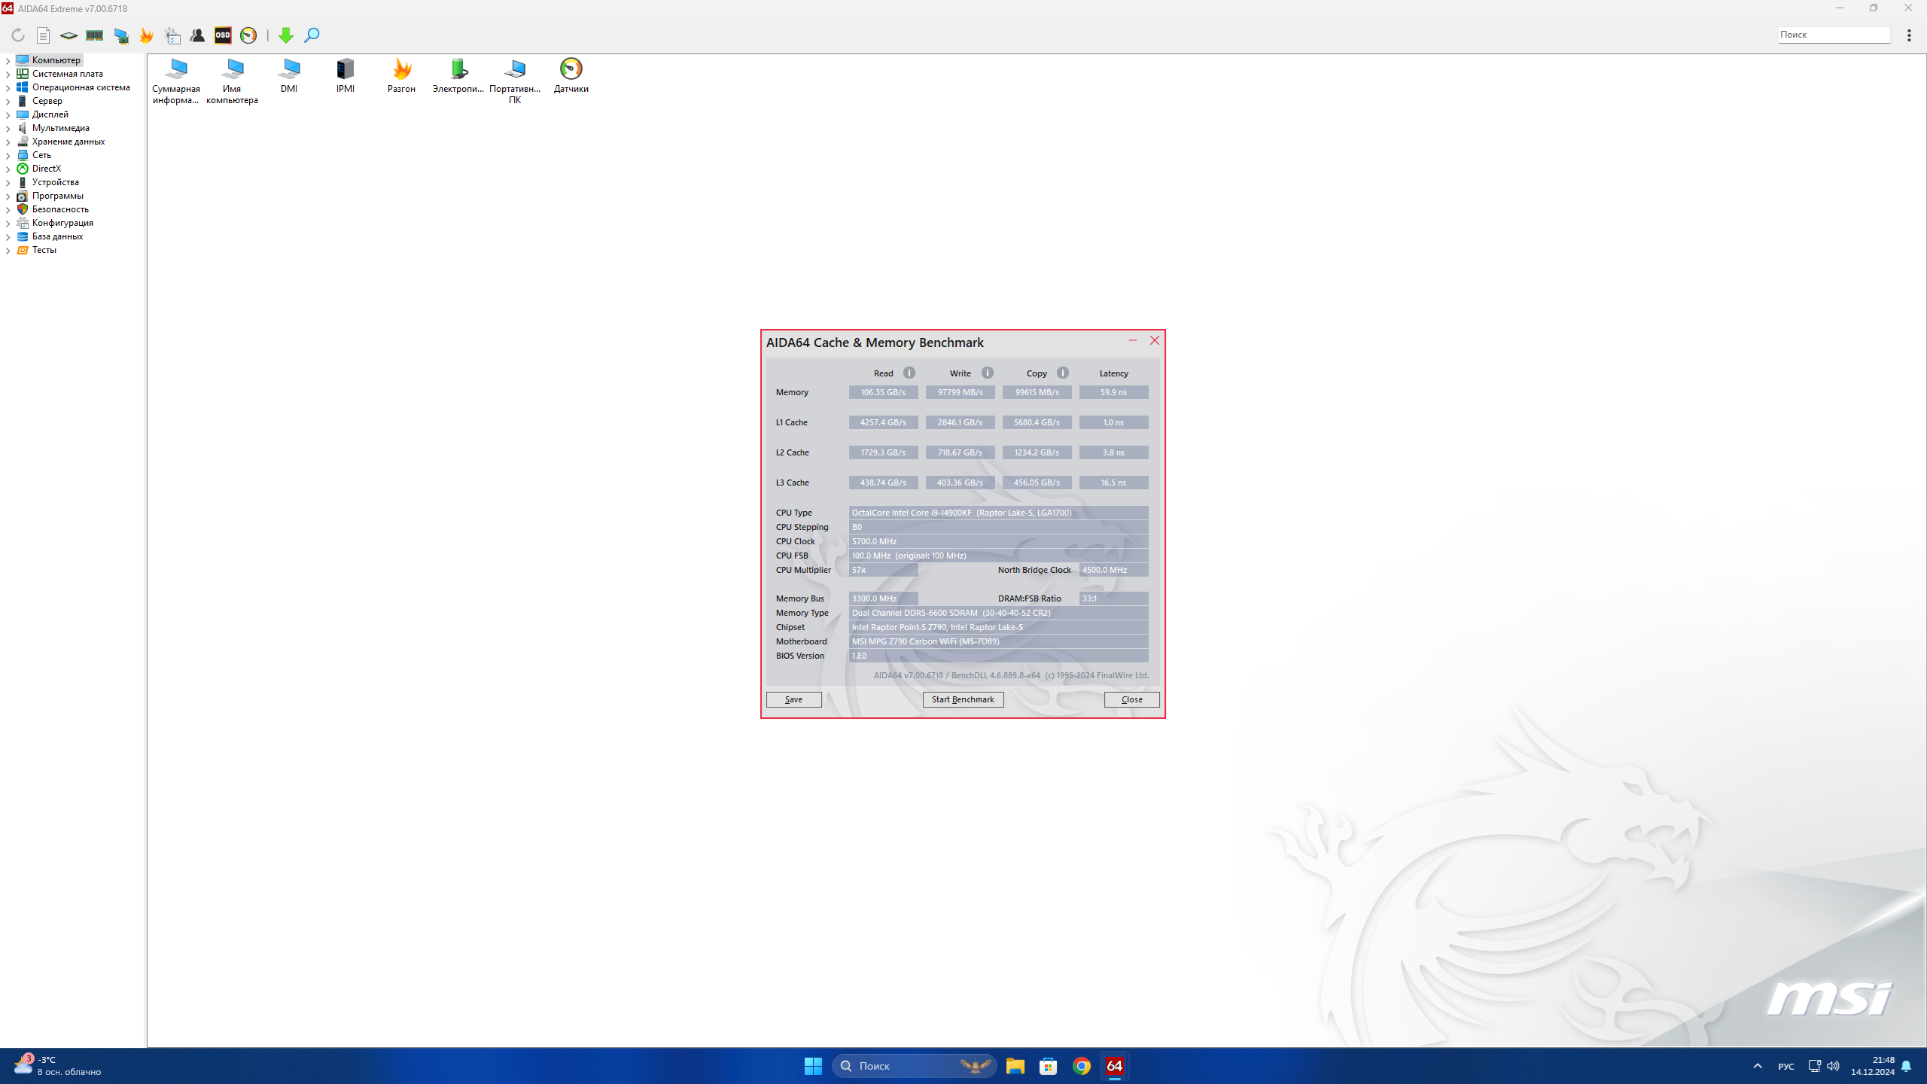Launch the stability test flame icon in toolbar

tap(147, 35)
